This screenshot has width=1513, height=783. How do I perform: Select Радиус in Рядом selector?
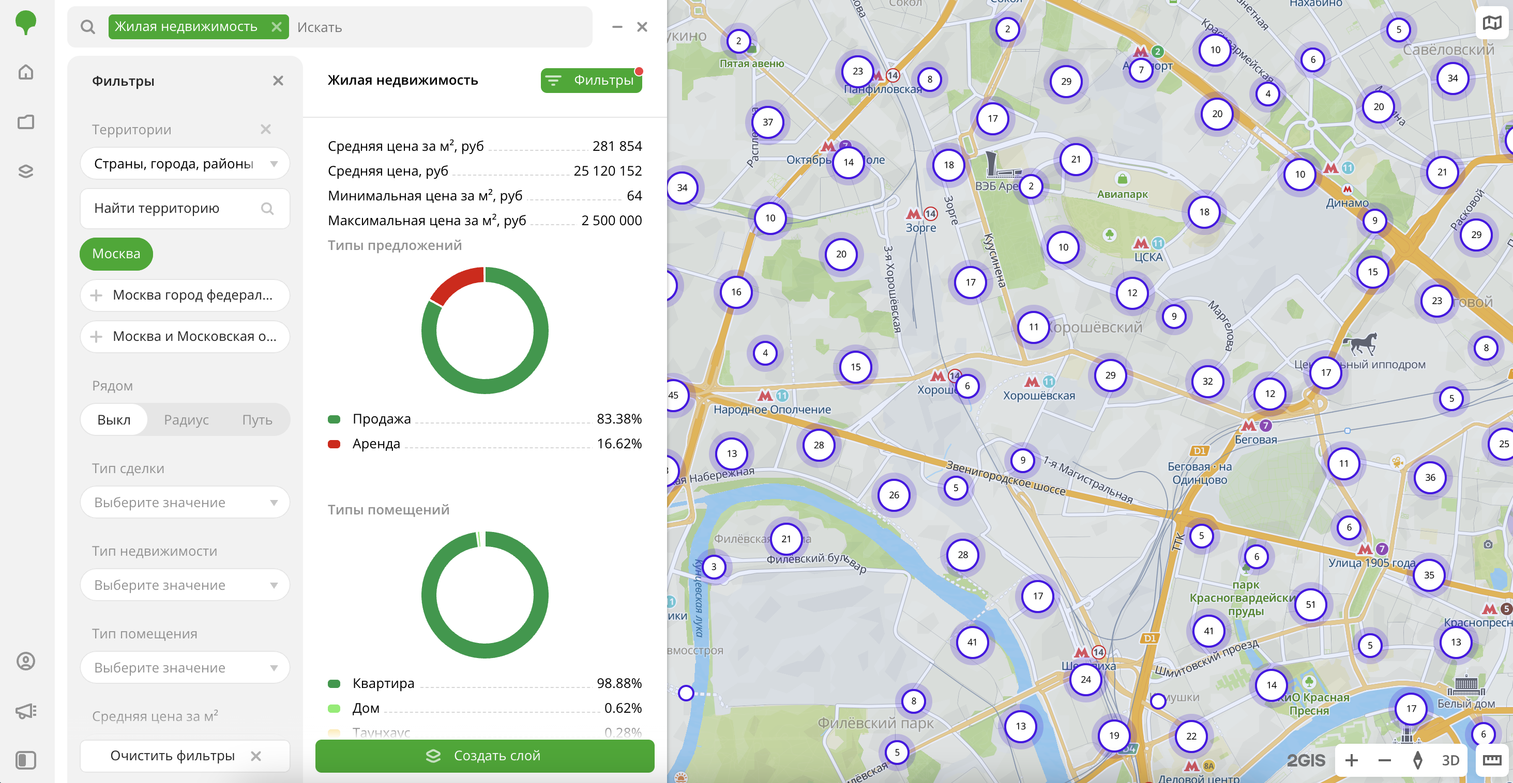coord(186,420)
